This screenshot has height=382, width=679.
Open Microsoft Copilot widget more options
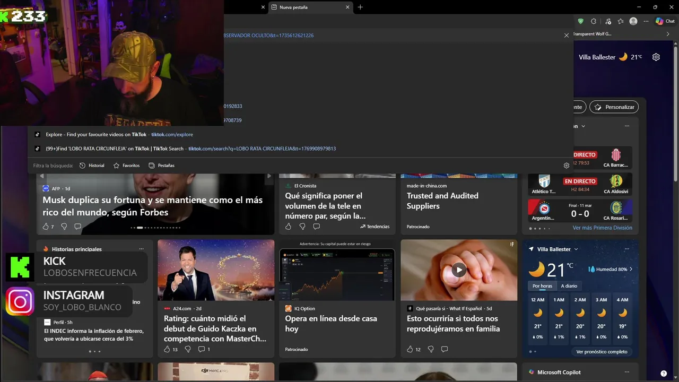coord(627,372)
